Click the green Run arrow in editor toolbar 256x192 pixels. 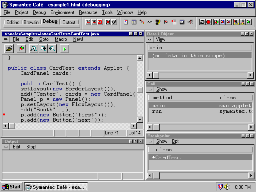pyautogui.click(x=64, y=49)
